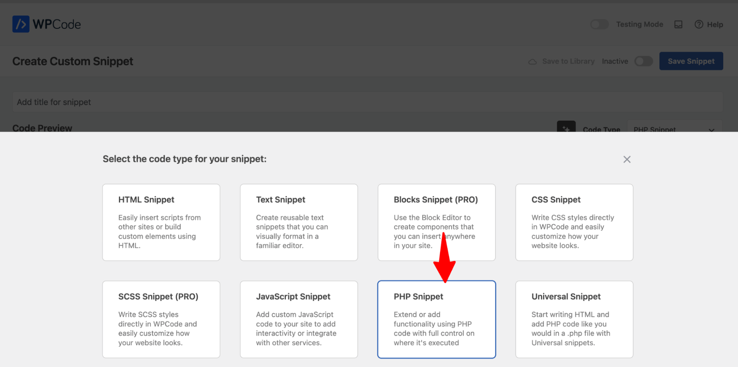Click the Testing Mode label

(x=639, y=24)
